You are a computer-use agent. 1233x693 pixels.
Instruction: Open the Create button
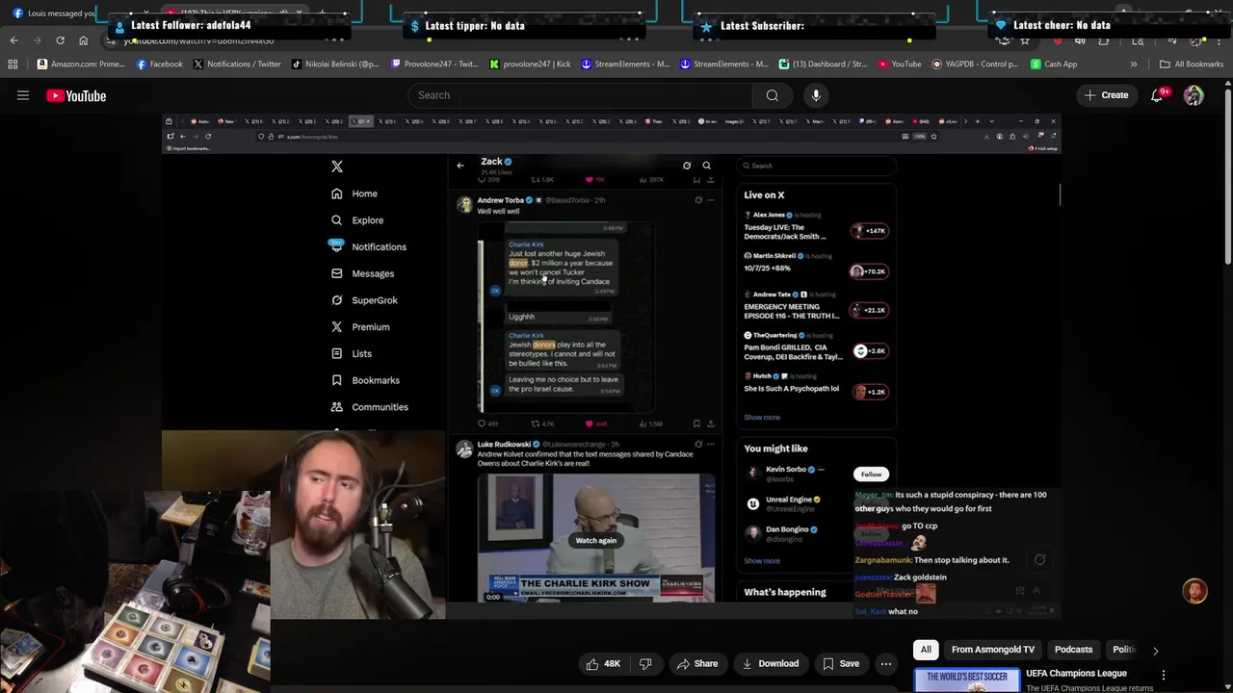coord(1106,95)
